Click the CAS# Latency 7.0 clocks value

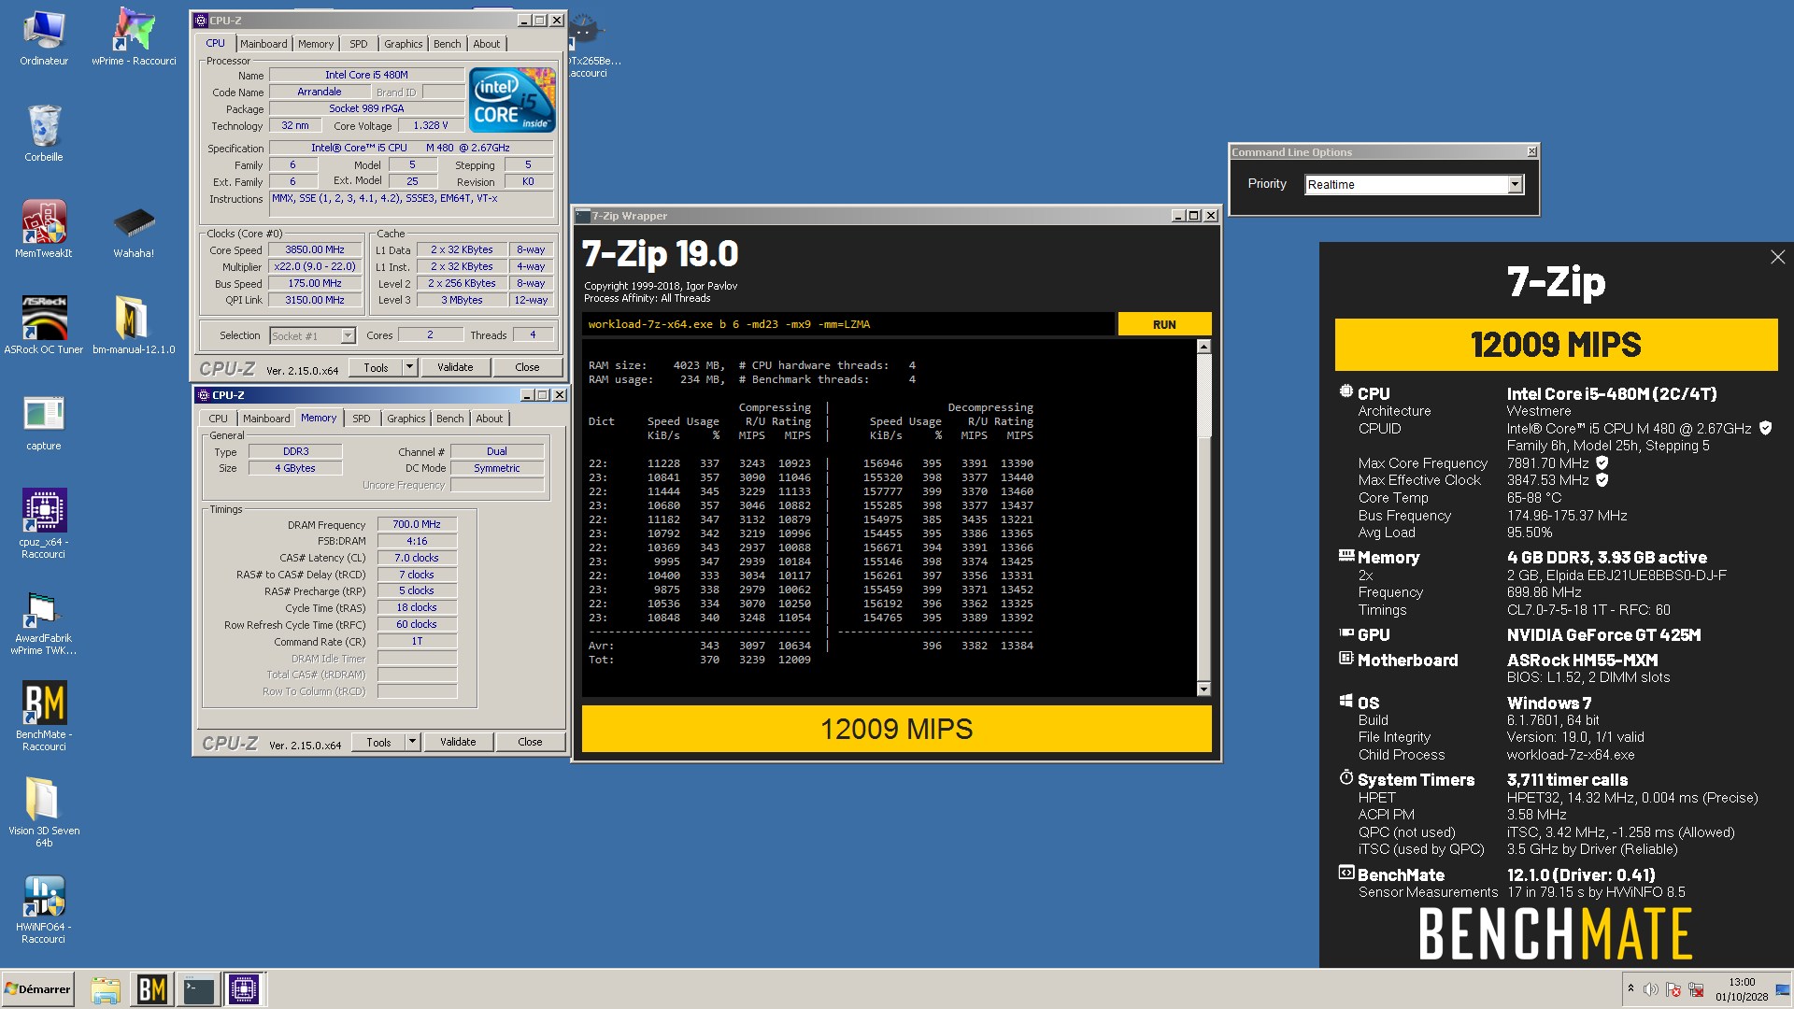(417, 558)
